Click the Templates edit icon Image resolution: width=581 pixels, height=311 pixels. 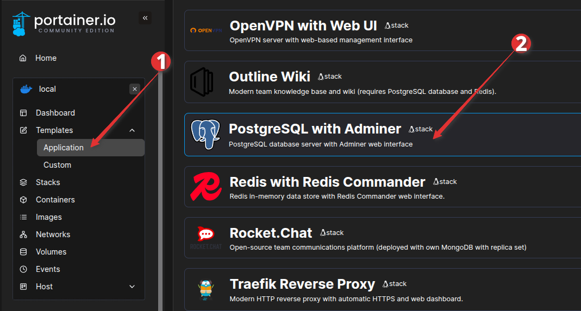pyautogui.click(x=23, y=130)
